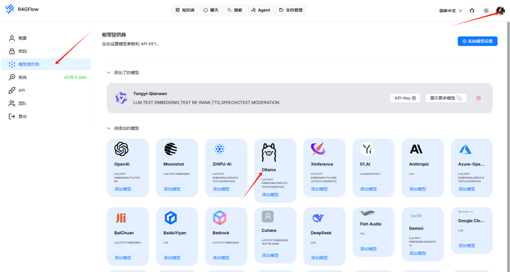Click the 模型提供商 sidebar icon
The height and width of the screenshot is (272, 510).
pos(12,64)
